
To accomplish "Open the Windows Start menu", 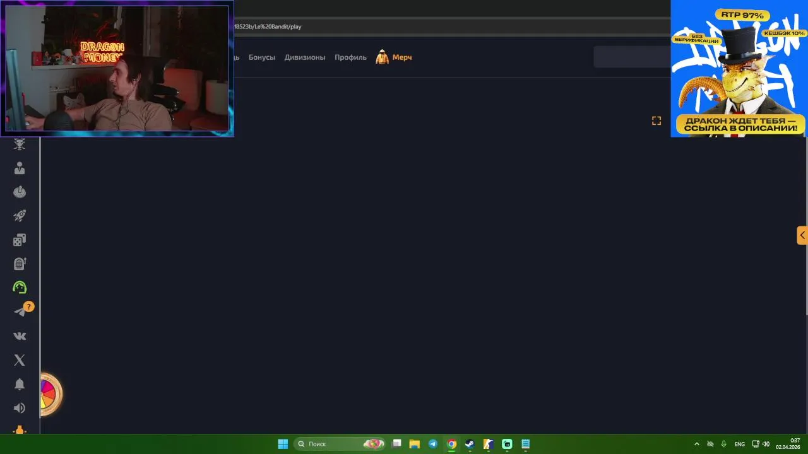I will point(283,444).
